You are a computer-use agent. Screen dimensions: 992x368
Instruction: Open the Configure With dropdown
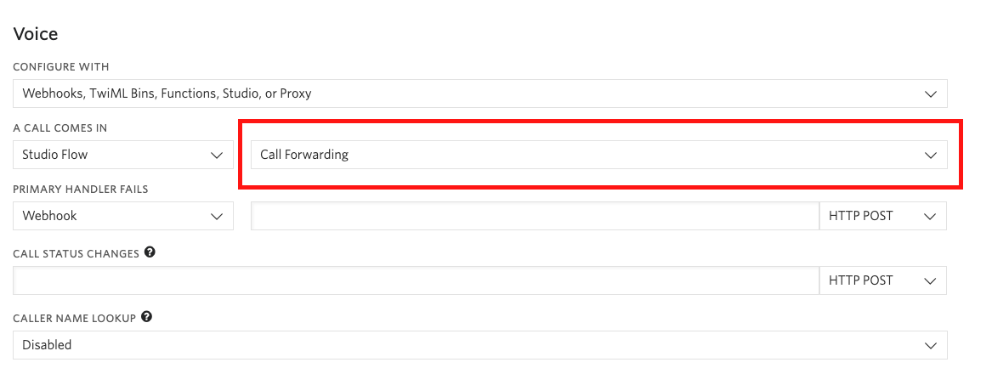[479, 93]
